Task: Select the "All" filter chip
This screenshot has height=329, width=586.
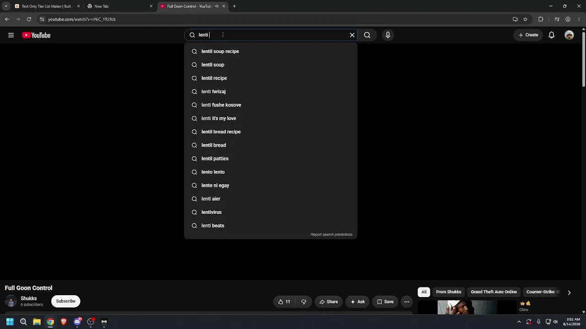Action: click(424, 292)
